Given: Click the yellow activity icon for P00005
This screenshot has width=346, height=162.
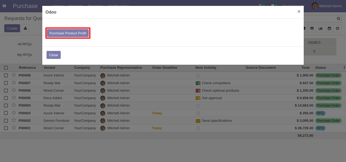Looking at the screenshot, I should tap(198, 98).
